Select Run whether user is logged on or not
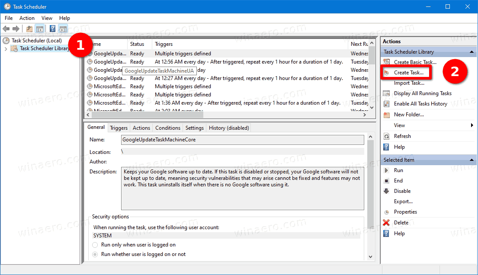 pyautogui.click(x=94, y=254)
